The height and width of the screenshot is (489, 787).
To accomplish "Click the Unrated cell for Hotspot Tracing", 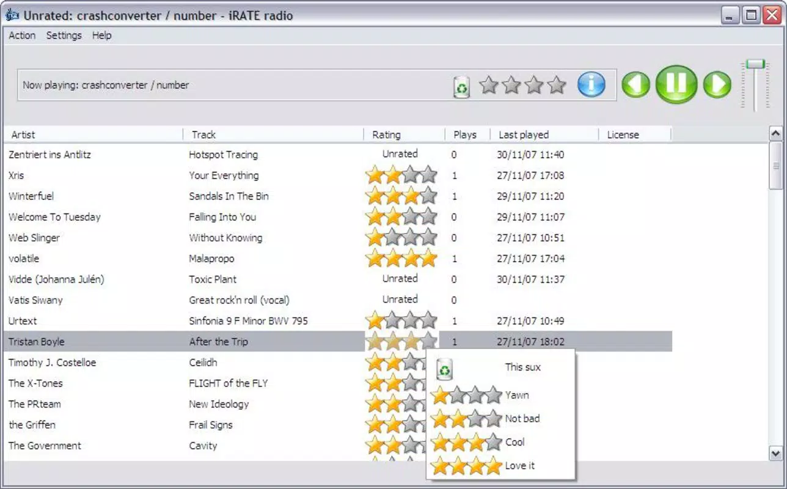I will point(400,154).
